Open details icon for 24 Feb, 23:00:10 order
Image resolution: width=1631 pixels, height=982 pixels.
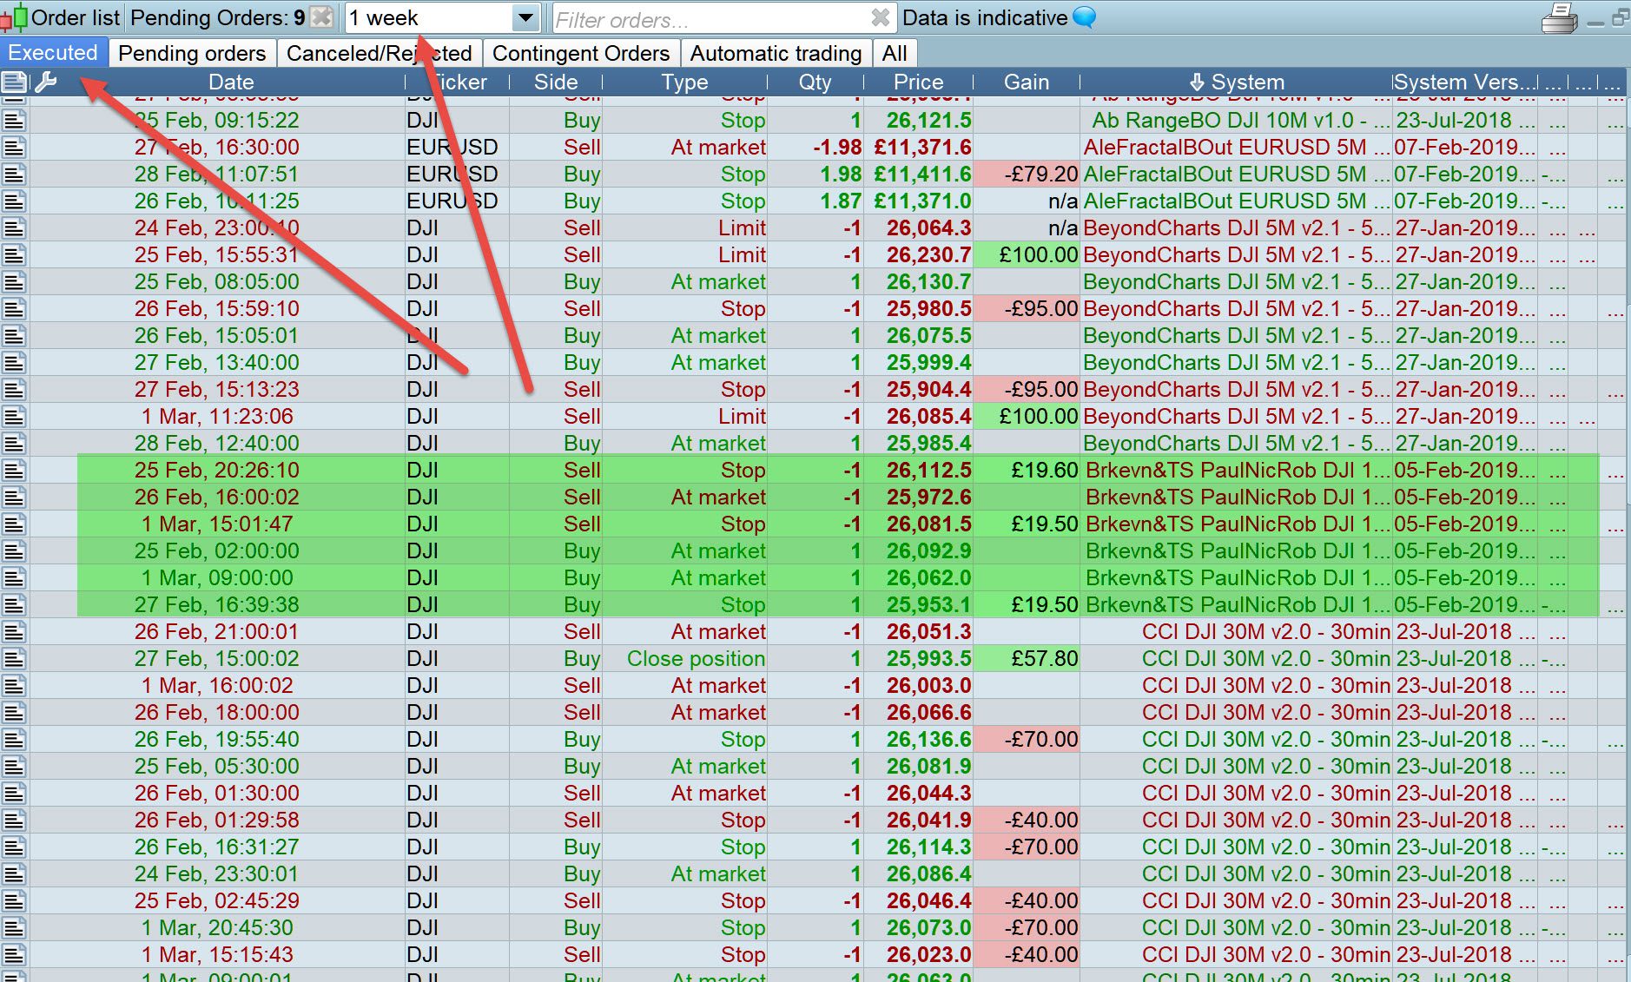coord(14,227)
